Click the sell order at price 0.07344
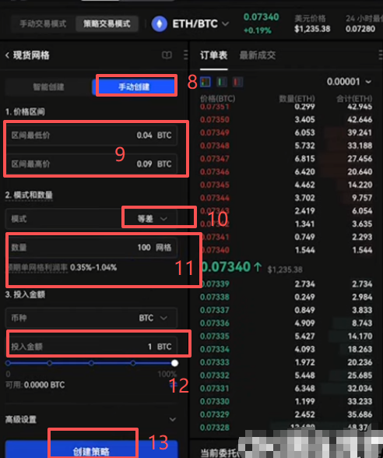 point(286,198)
